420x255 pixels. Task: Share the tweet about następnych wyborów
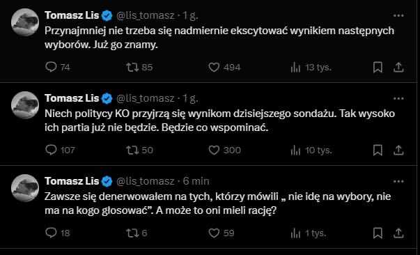pyautogui.click(x=398, y=67)
